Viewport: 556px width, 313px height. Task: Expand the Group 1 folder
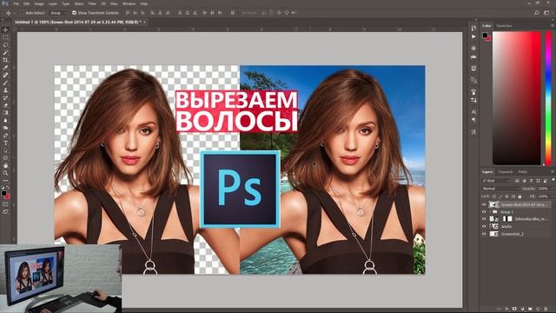(x=491, y=212)
